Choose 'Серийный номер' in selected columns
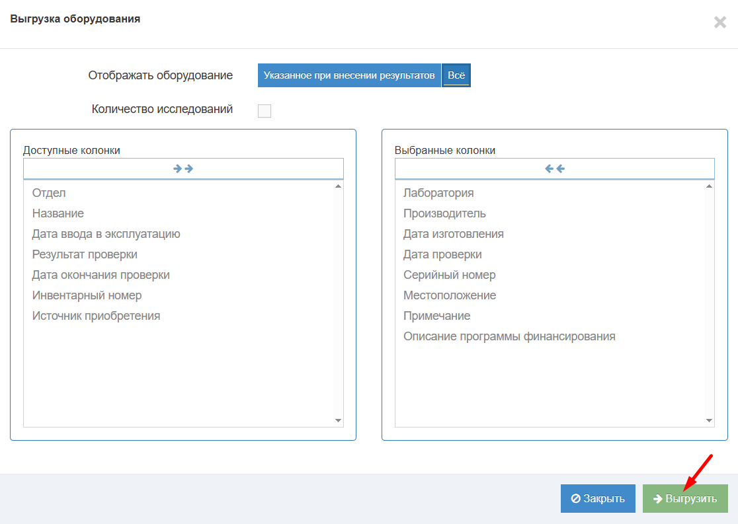This screenshot has width=738, height=524. [450, 275]
